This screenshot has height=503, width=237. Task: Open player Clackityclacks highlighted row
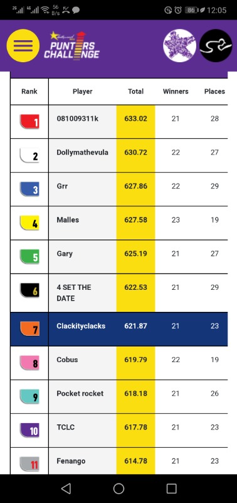pos(119,329)
